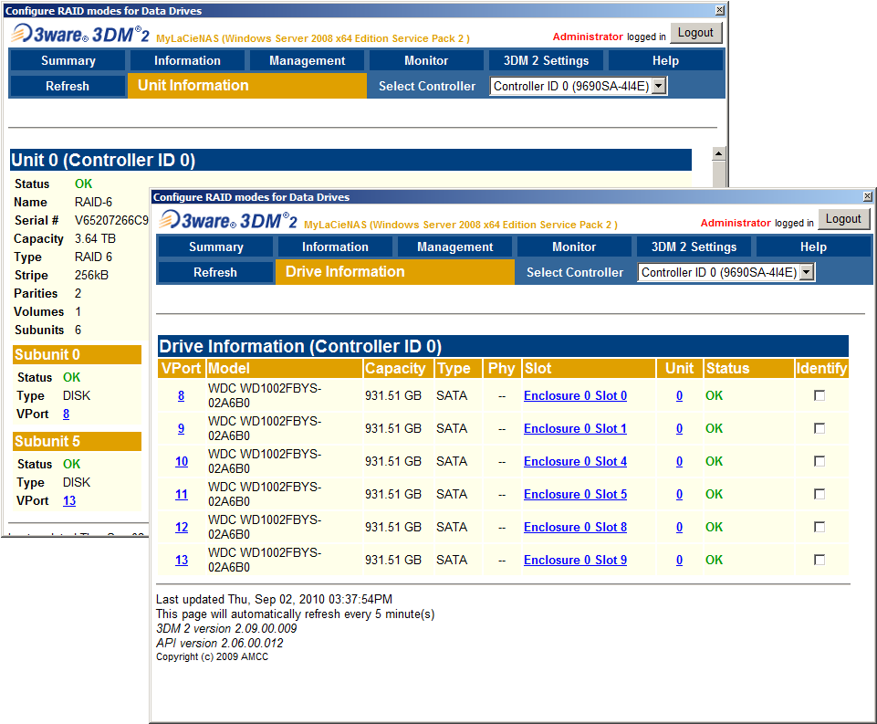The image size is (877, 724).
Task: Open 3DM 2 Settings in the Unit Information window
Action: (546, 60)
